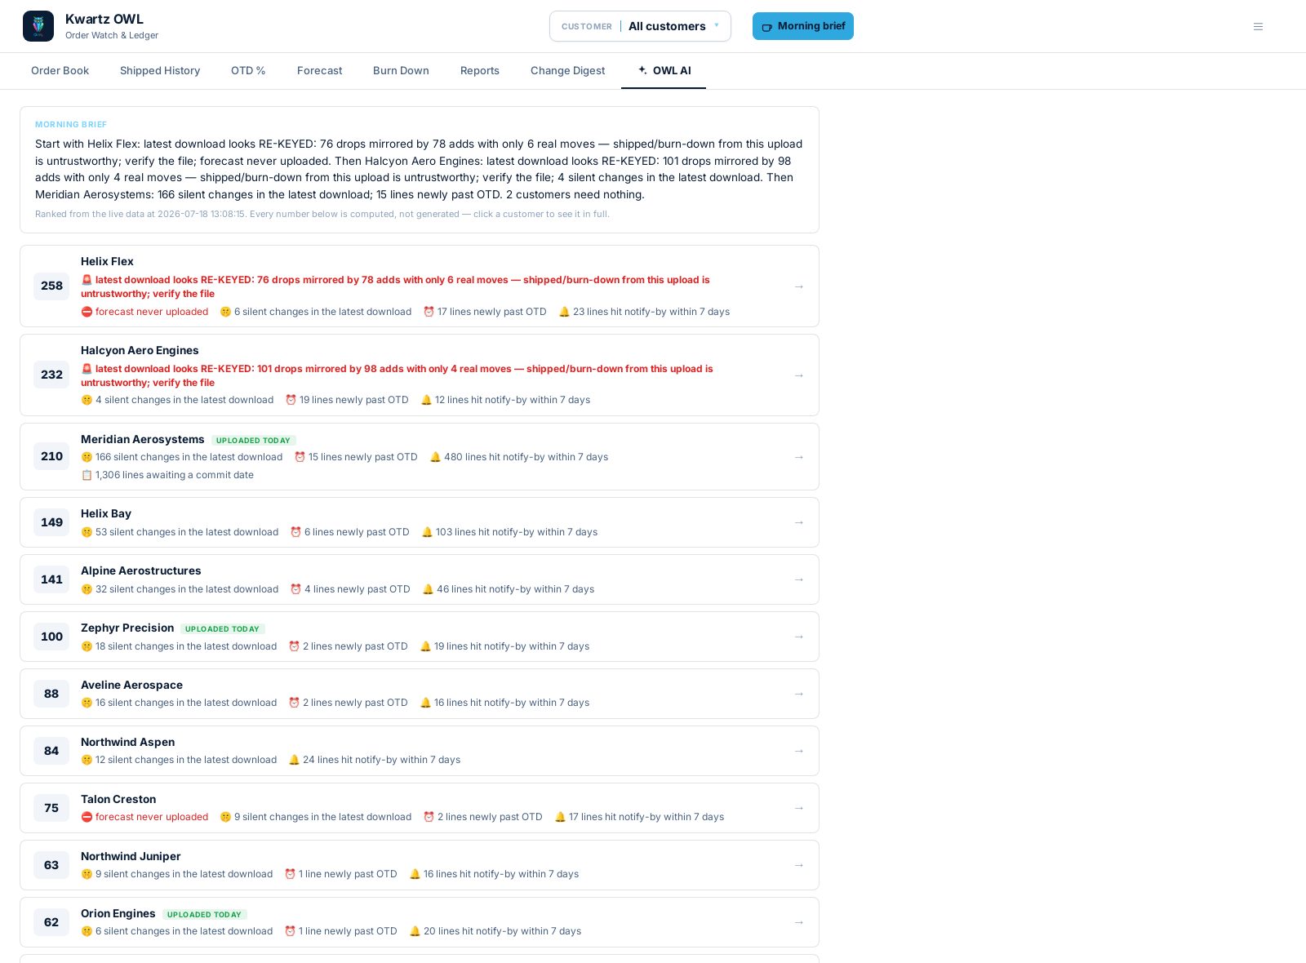Screen dimensions: 1306x963
Task: Click the Northwind Juniper customer name
Action: (x=131, y=856)
